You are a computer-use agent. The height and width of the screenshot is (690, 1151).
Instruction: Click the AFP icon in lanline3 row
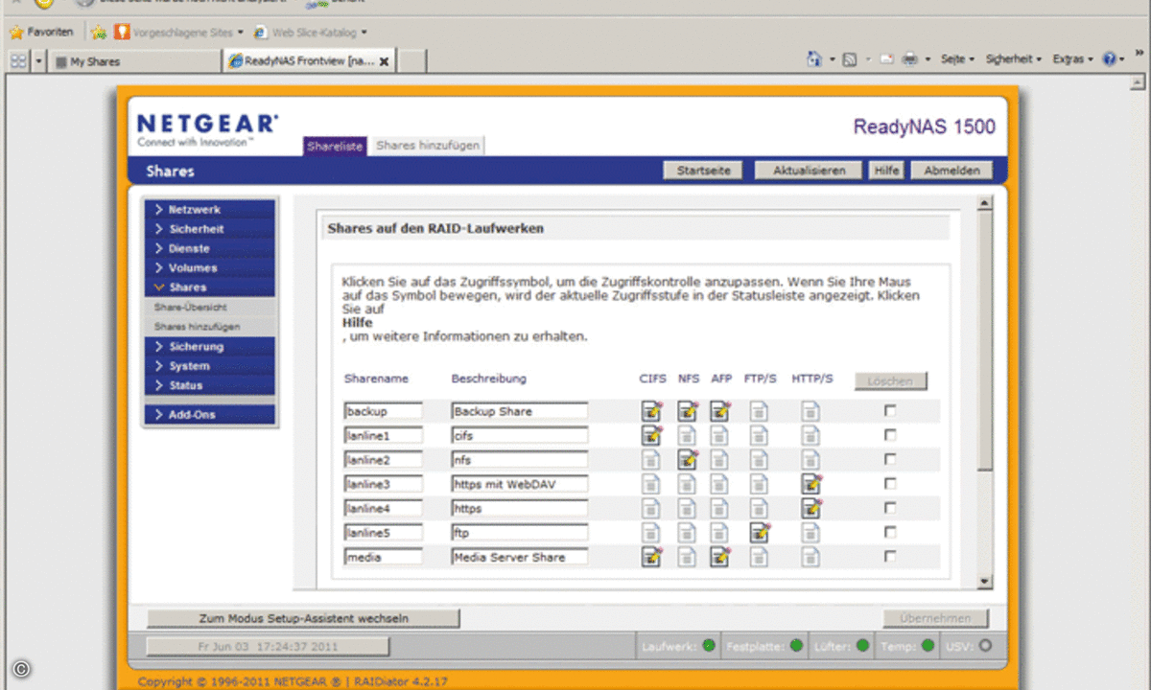click(x=720, y=484)
